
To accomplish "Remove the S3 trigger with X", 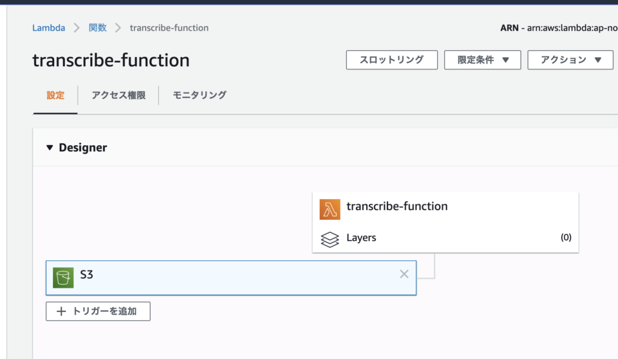I will (x=404, y=274).
